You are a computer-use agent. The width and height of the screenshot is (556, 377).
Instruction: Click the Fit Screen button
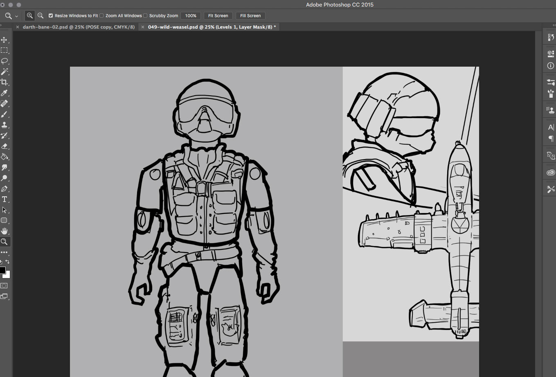click(x=218, y=16)
